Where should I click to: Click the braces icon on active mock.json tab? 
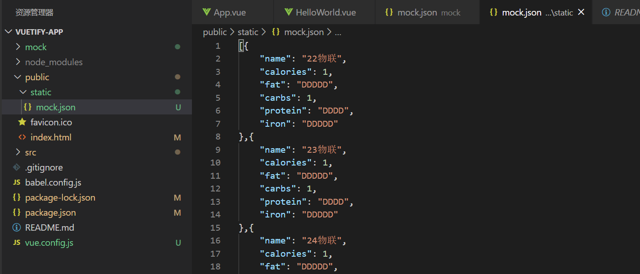click(493, 12)
